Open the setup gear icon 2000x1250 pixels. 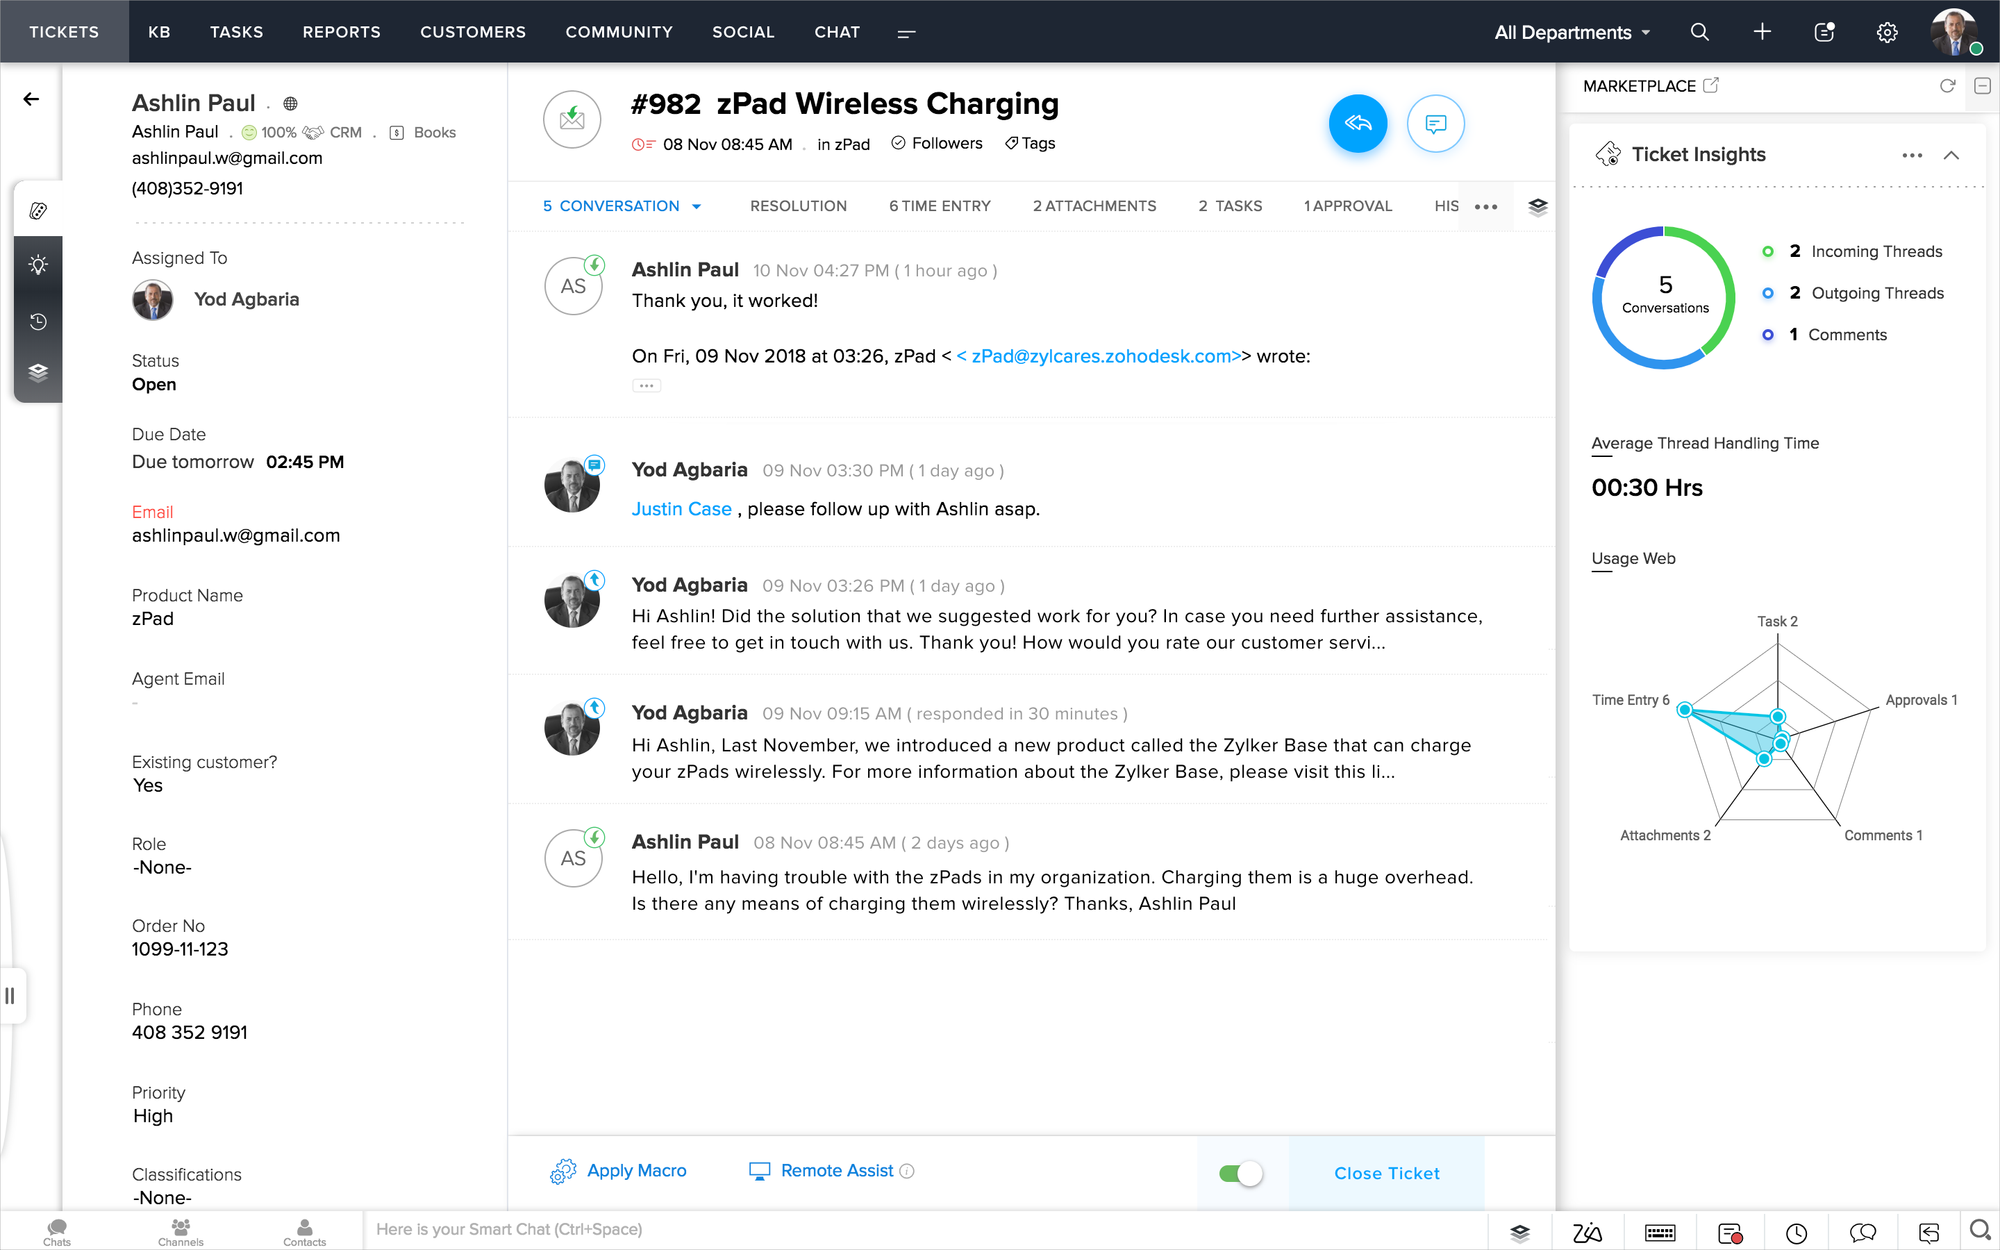pyautogui.click(x=1886, y=32)
